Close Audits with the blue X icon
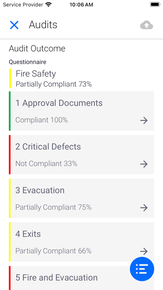The image size is (163, 290). tap(14, 25)
